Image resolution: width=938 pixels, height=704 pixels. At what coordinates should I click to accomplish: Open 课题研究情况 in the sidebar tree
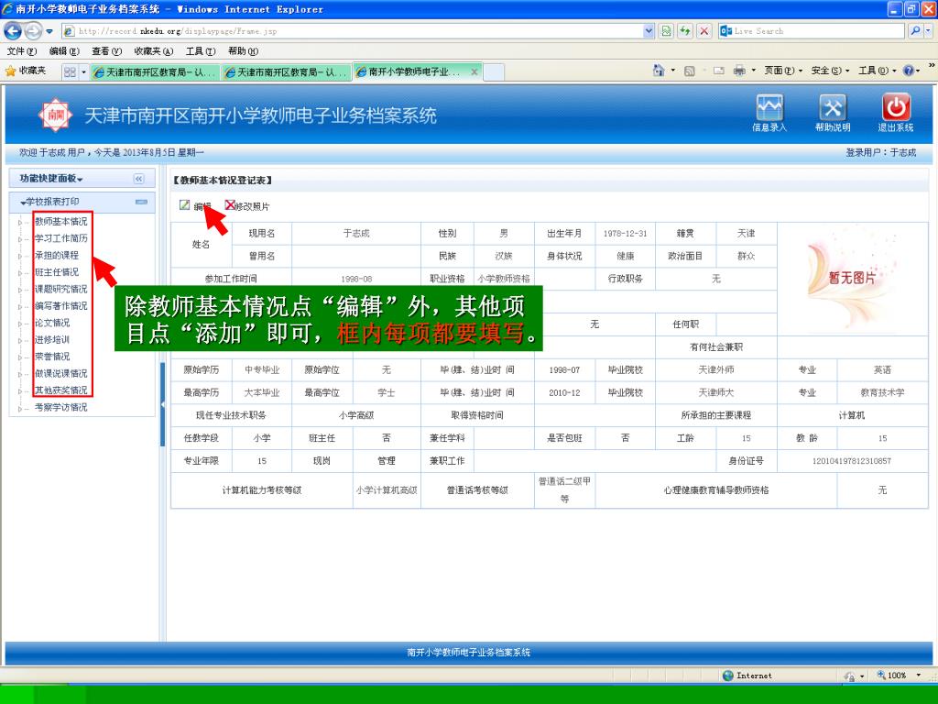(61, 289)
